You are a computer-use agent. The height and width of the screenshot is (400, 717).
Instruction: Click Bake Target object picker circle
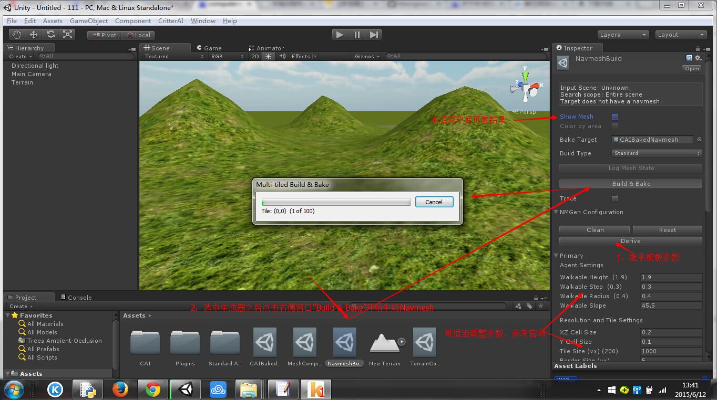pyautogui.click(x=699, y=140)
